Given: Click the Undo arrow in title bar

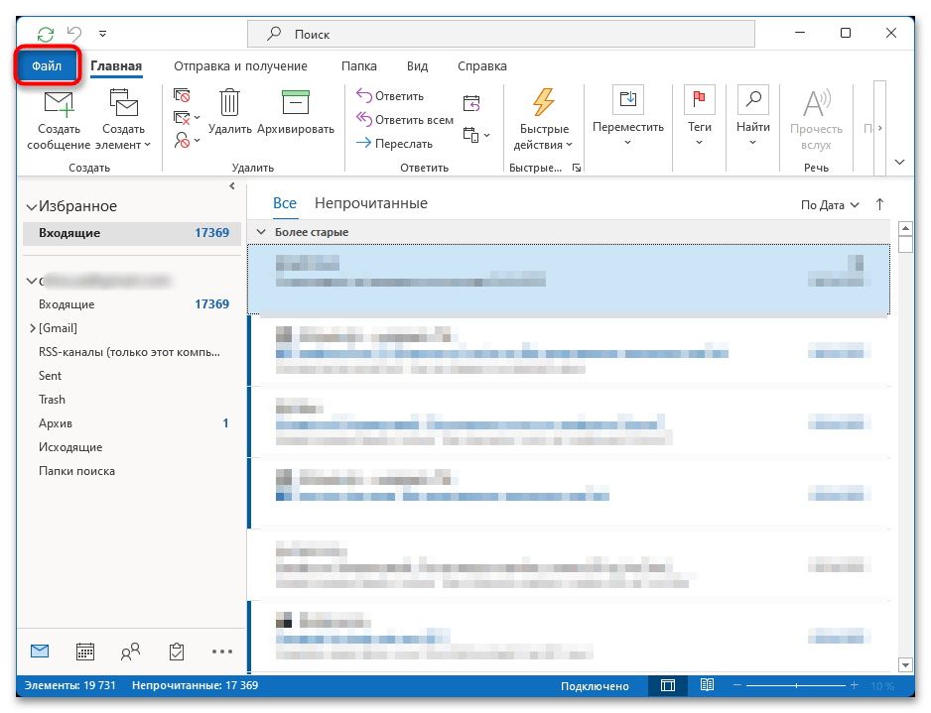Looking at the screenshot, I should [74, 33].
